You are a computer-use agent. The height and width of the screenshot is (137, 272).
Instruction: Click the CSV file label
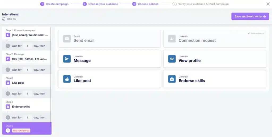point(11,19)
